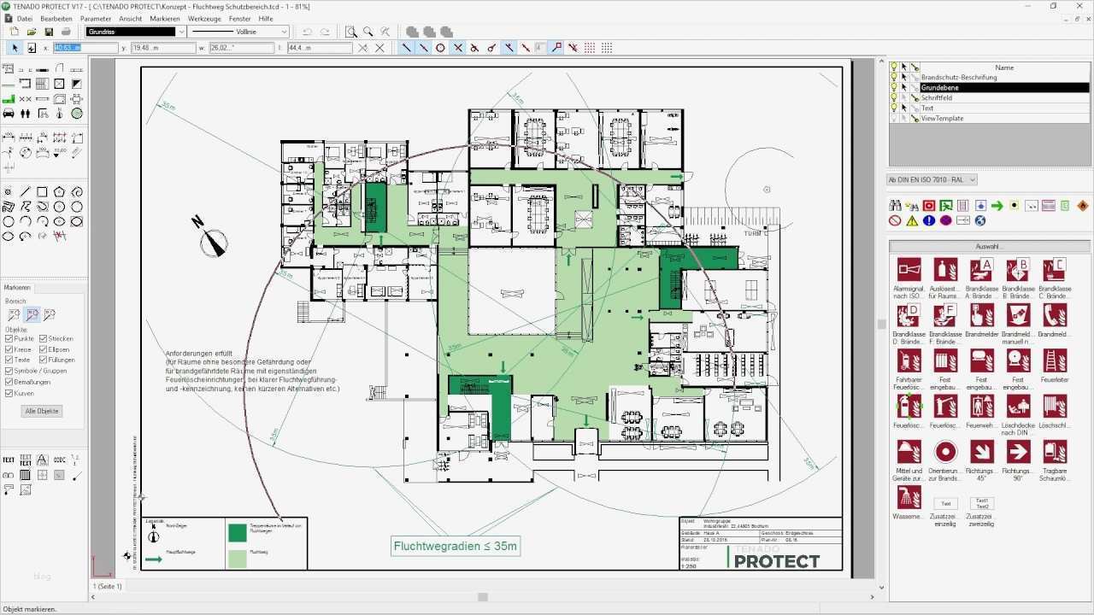Click the new document icon
This screenshot has width=1094, height=615.
[14, 32]
